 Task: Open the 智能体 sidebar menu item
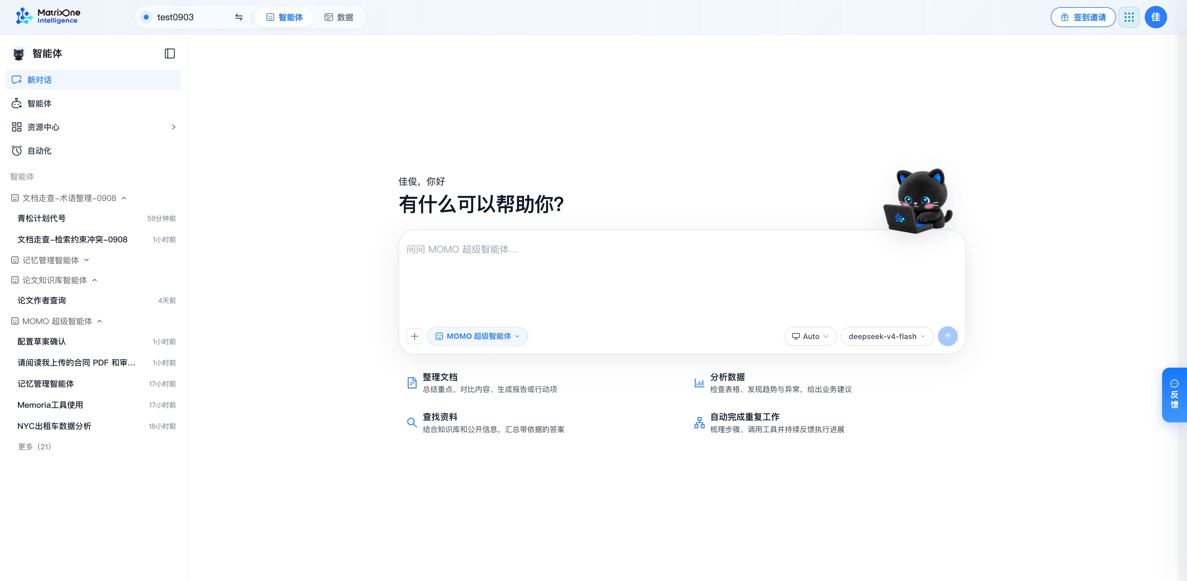93,103
